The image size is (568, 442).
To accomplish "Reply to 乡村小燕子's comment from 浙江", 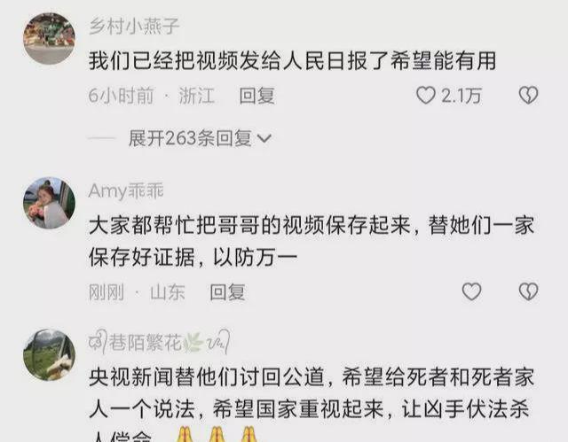I will tap(256, 96).
